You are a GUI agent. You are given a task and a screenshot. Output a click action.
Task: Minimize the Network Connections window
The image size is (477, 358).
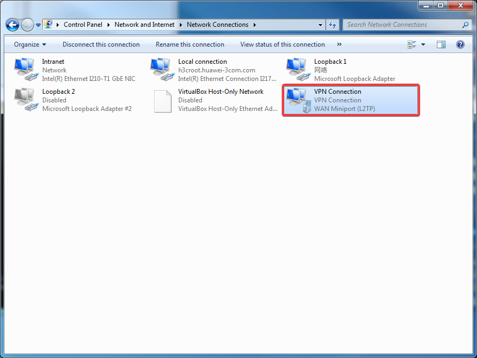(x=427, y=5)
